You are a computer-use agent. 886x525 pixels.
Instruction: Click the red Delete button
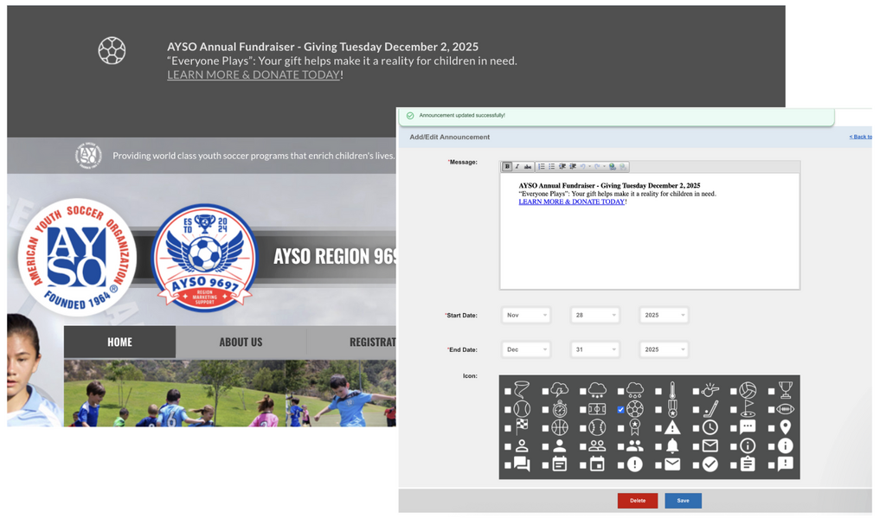(637, 501)
